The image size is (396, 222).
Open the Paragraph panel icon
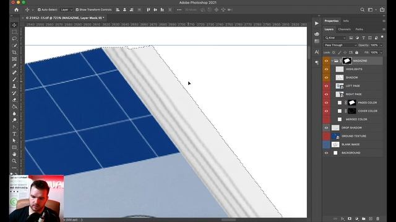pos(317,62)
